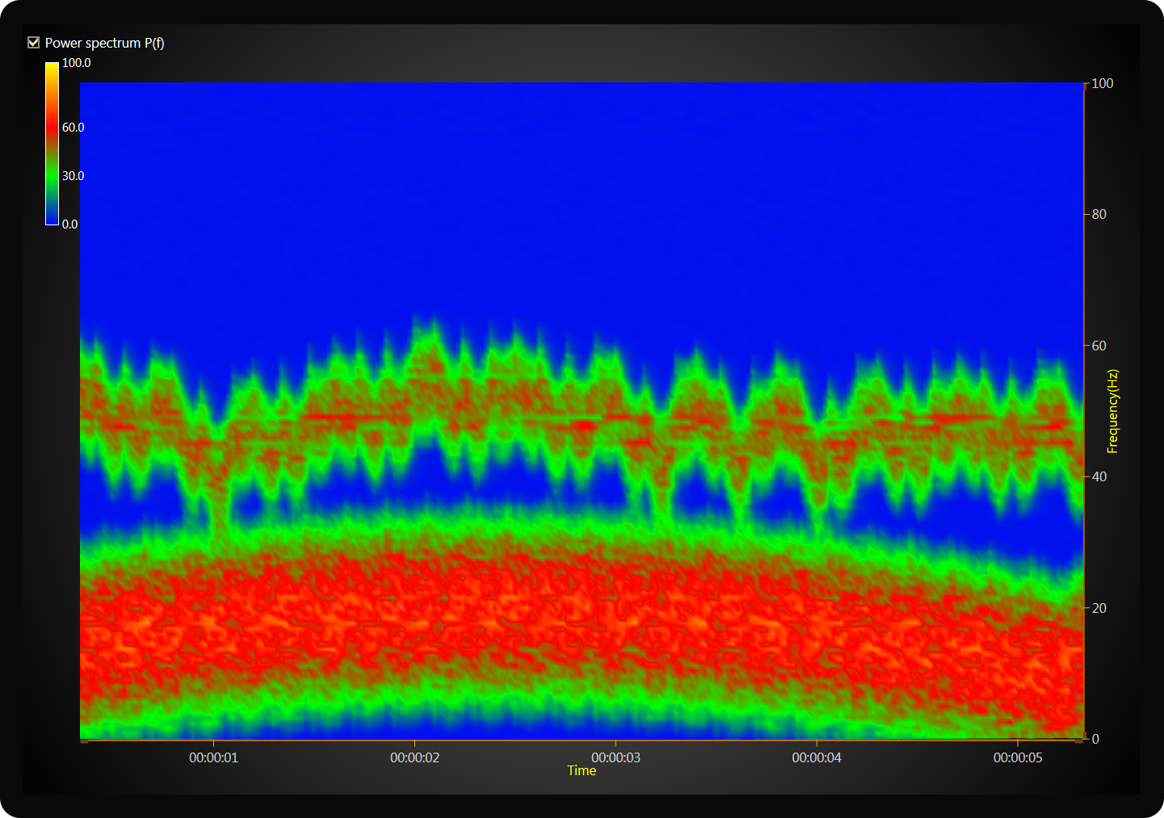This screenshot has width=1164, height=818.
Task: Click the color gradient palette bar
Action: click(x=52, y=143)
